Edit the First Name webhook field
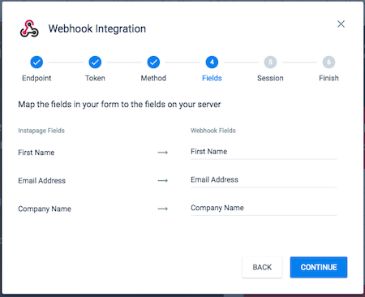The width and height of the screenshot is (365, 297). [x=264, y=152]
